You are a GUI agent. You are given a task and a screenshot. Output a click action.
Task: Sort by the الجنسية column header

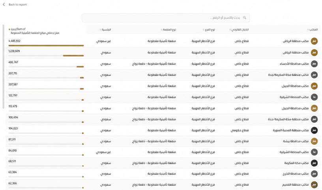pos(105,30)
